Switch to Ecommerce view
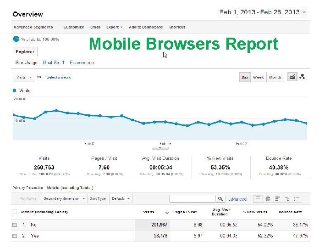The width and height of the screenshot is (330, 248). pyautogui.click(x=82, y=62)
